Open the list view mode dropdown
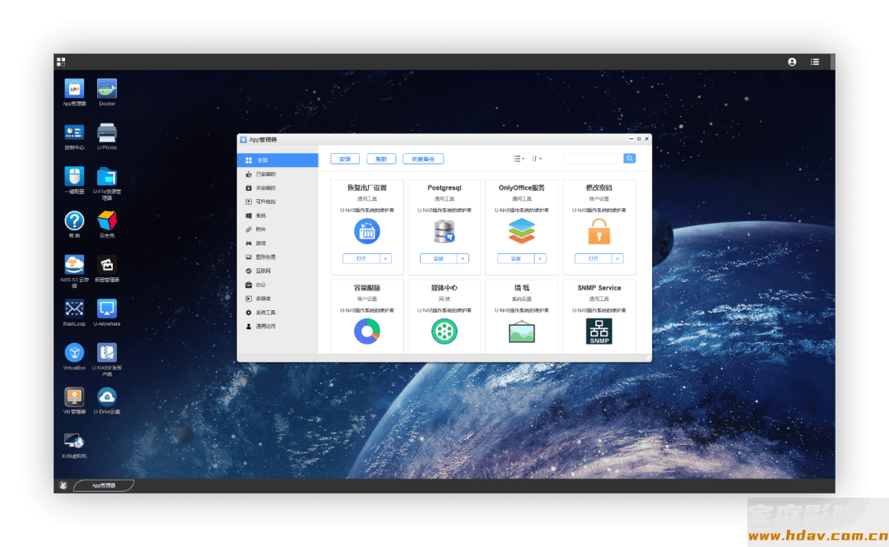This screenshot has height=547, width=889. pyautogui.click(x=519, y=159)
